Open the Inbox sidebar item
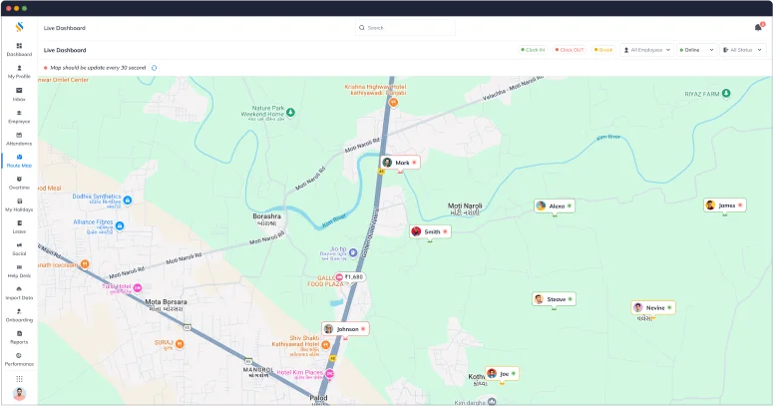773x406 pixels. click(19, 94)
